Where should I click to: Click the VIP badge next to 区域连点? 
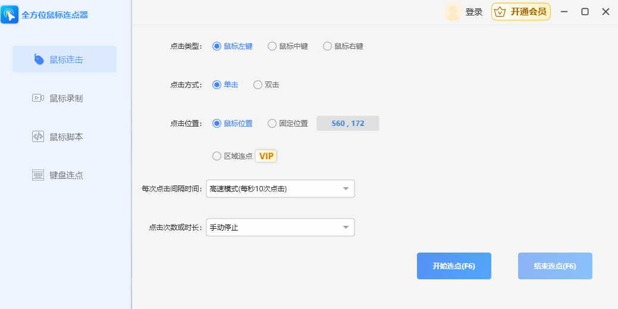(x=266, y=156)
